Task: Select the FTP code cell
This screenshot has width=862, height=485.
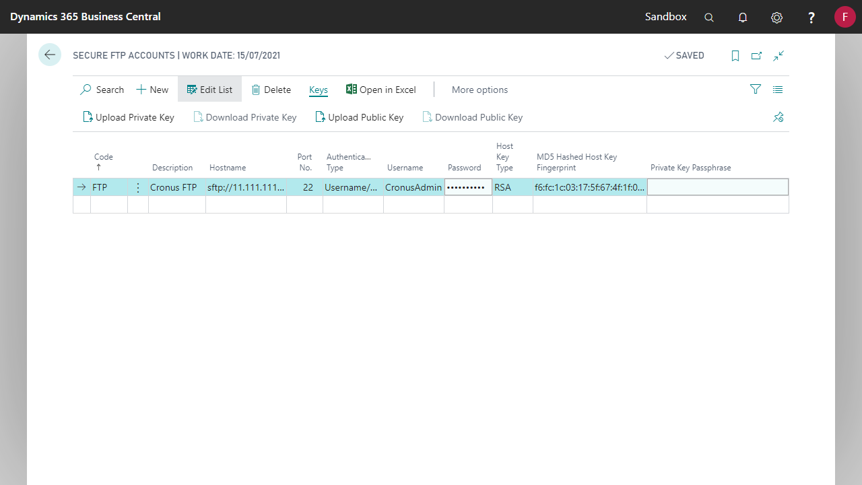Action: 109,187
